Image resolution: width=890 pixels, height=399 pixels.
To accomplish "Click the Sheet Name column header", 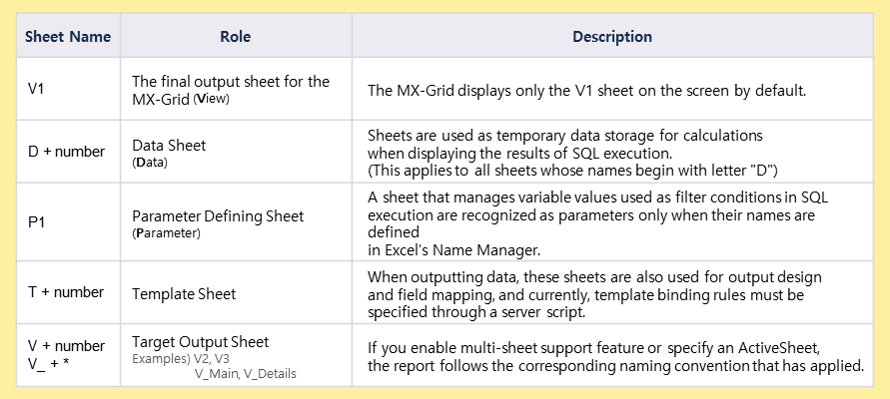I will click(67, 37).
